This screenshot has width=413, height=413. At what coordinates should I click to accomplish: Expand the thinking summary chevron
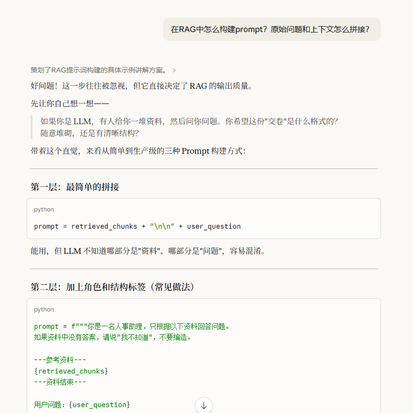[174, 70]
